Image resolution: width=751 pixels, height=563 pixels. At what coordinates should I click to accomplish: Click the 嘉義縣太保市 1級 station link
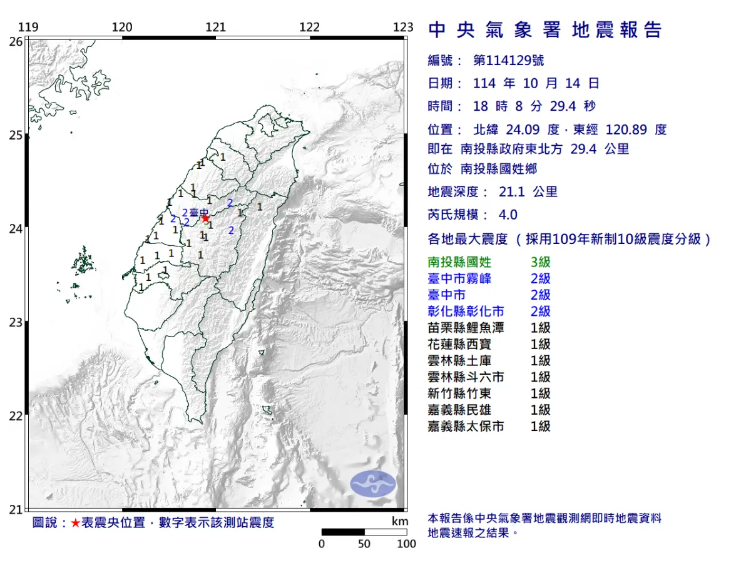[x=489, y=426]
